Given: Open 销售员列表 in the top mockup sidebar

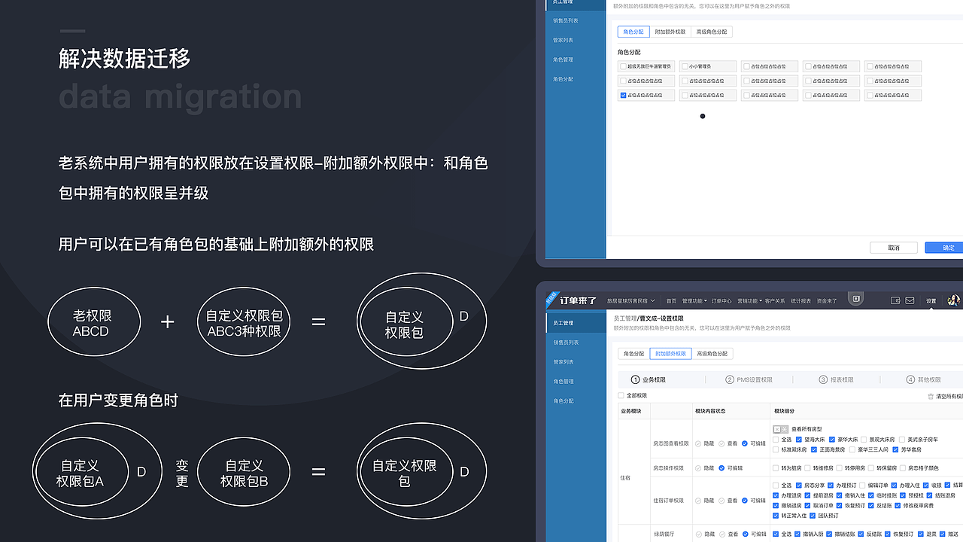Looking at the screenshot, I should 565,20.
